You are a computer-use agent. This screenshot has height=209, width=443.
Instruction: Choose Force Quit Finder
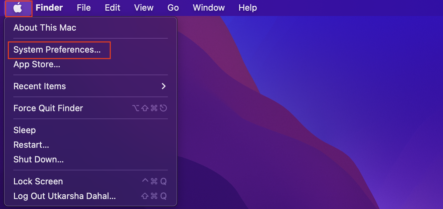48,108
